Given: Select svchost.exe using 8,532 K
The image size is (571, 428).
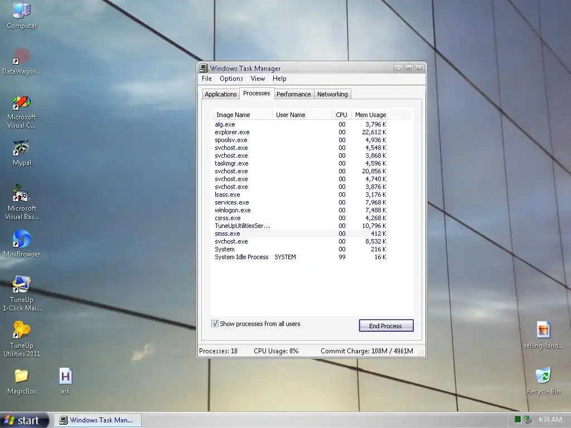Looking at the screenshot, I should (x=301, y=241).
